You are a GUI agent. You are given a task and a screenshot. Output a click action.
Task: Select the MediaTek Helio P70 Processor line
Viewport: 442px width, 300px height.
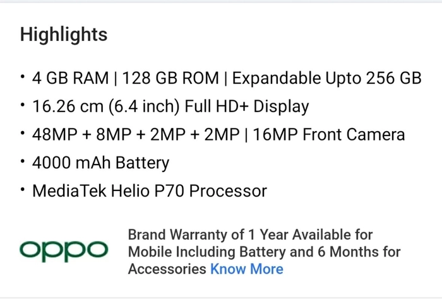[x=150, y=191]
